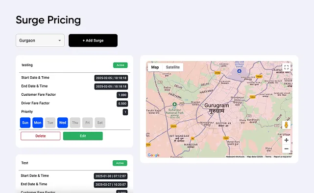Click Test end date 2025-02-27 value

click(111, 184)
